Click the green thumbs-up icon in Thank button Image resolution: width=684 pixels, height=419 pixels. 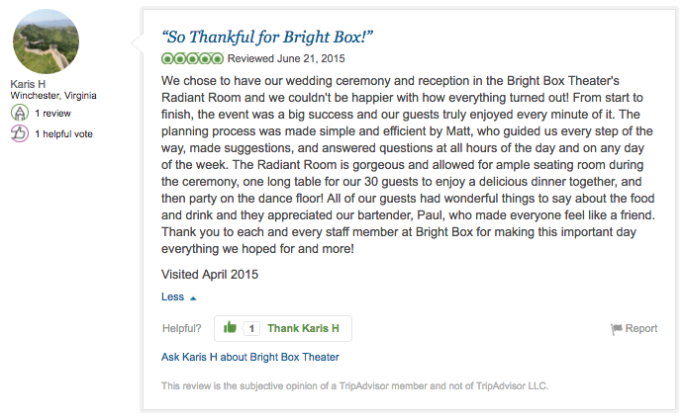pyautogui.click(x=230, y=327)
